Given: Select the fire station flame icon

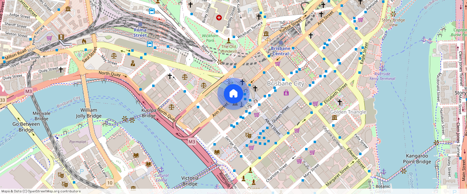Looking at the screenshot, I should coord(84,41).
